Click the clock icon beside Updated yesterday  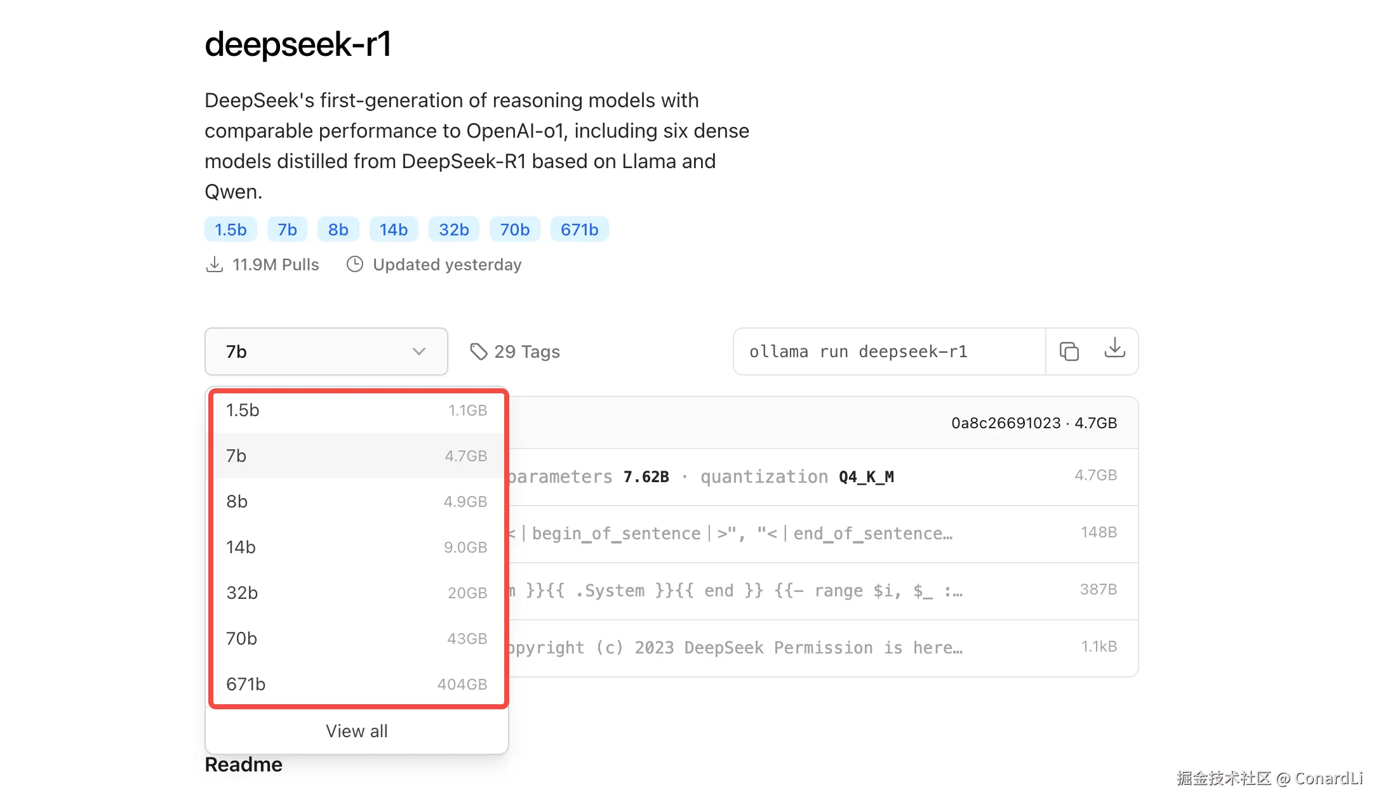tap(355, 265)
